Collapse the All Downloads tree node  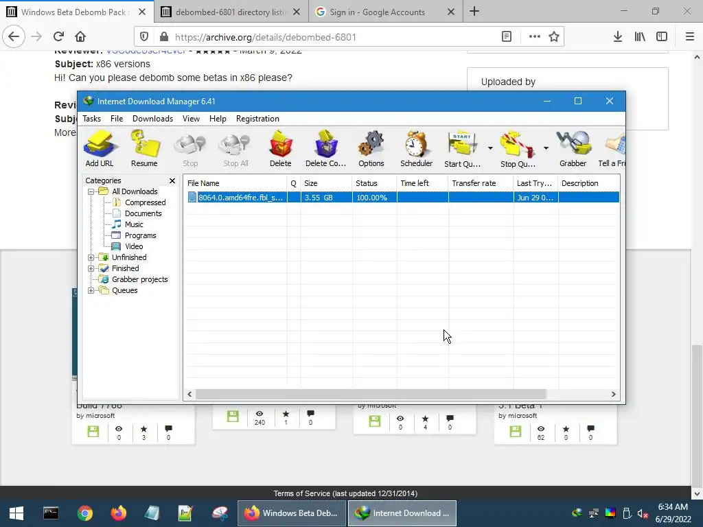(x=91, y=192)
